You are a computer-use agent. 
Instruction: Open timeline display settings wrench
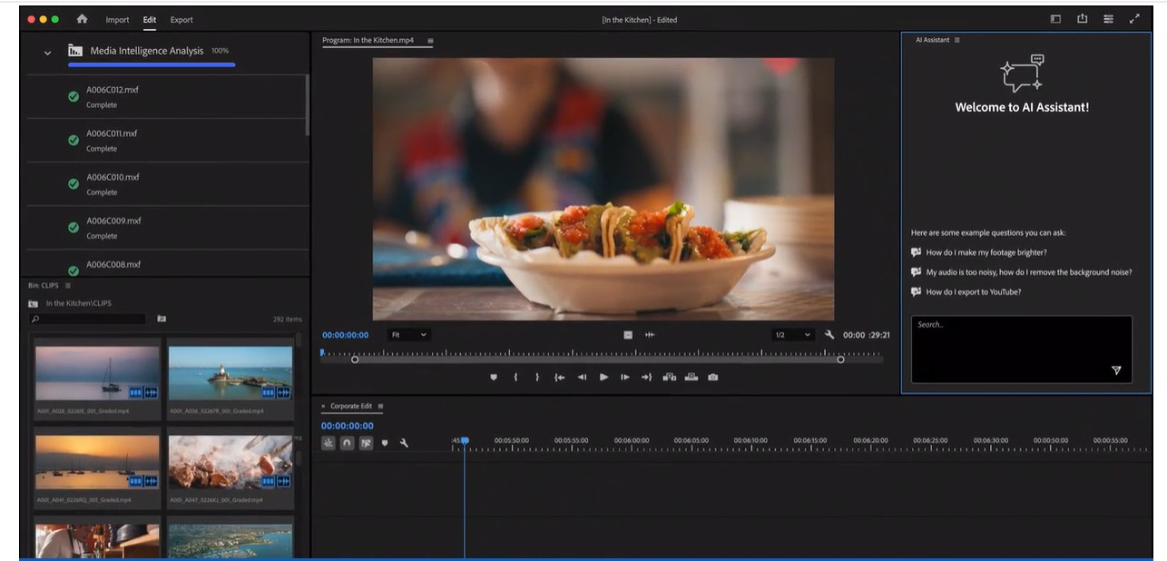click(404, 443)
